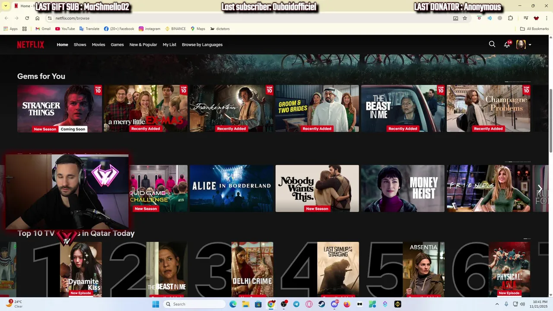This screenshot has width=553, height=311.
Task: Advance the second carousel with the right arrow
Action: pos(540,188)
